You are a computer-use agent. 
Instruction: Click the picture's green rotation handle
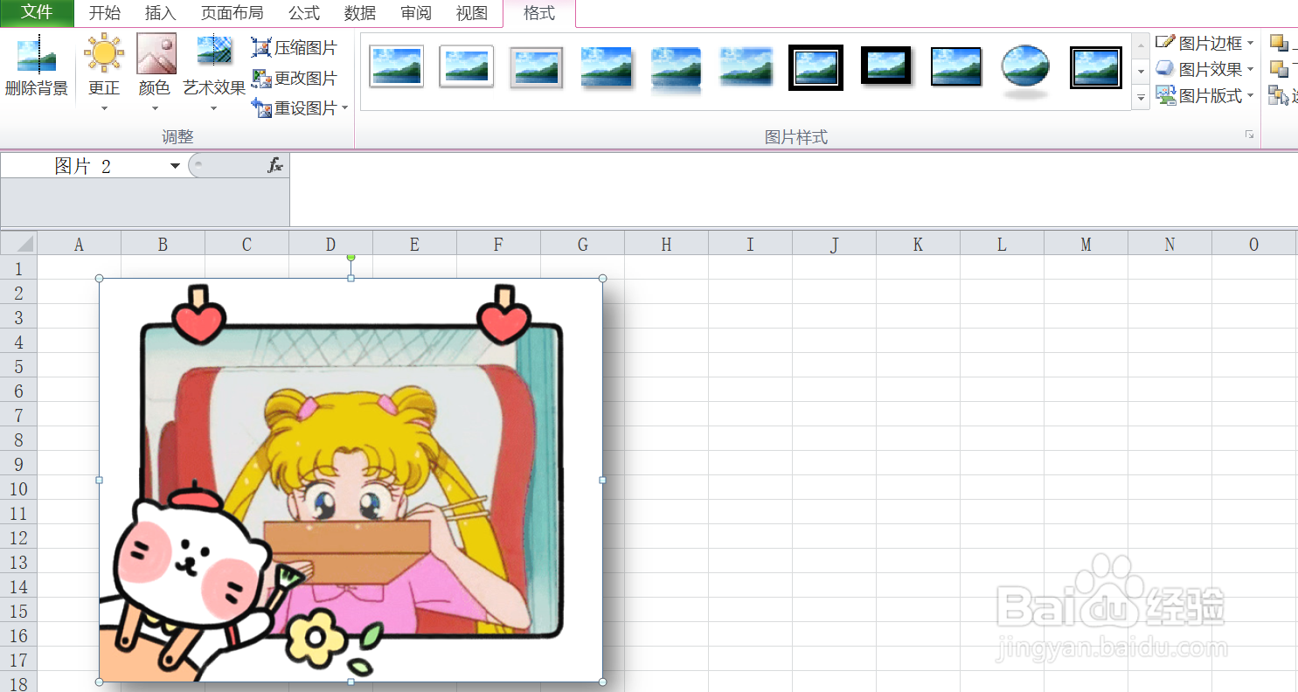351,257
